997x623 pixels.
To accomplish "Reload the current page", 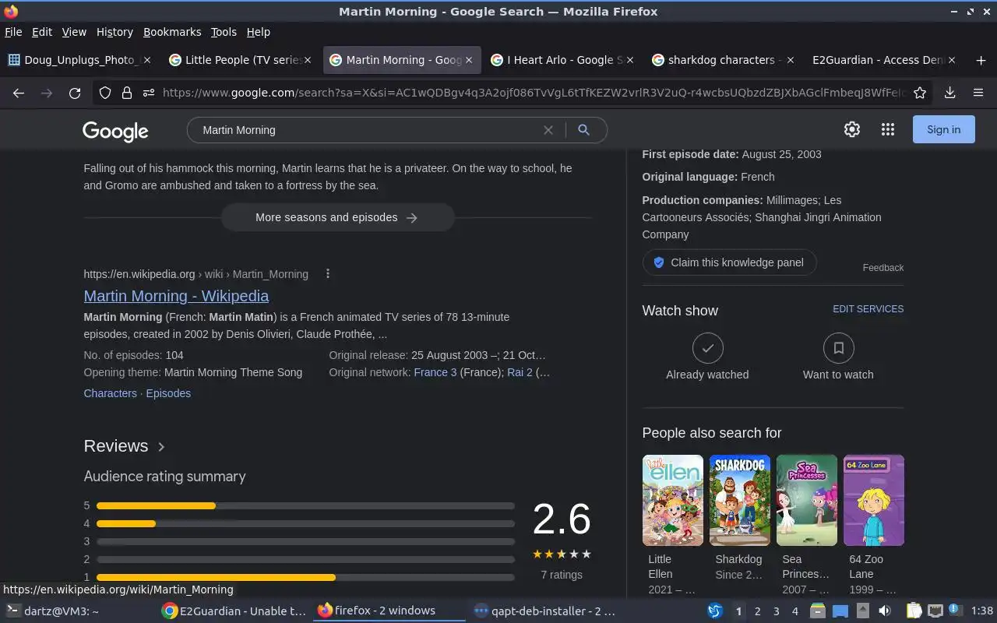I will pos(75,93).
